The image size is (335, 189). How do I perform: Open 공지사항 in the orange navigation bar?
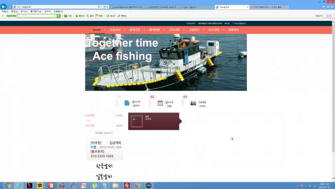115,30
